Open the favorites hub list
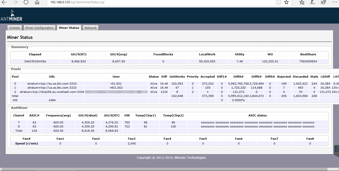339x171 pixels. 302,2
